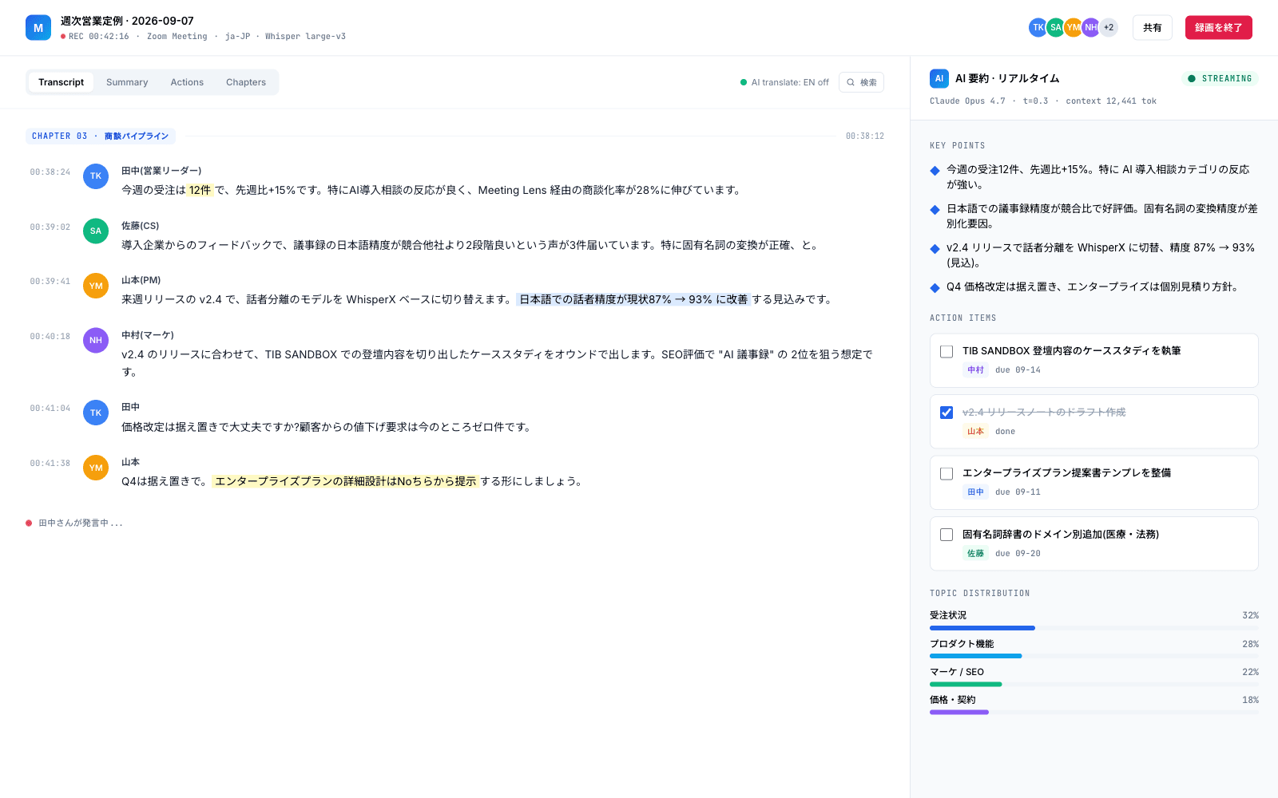Click TK avatar at 00:41:04 transcript entry
Screen dimensions: 1278x798
tap(96, 413)
